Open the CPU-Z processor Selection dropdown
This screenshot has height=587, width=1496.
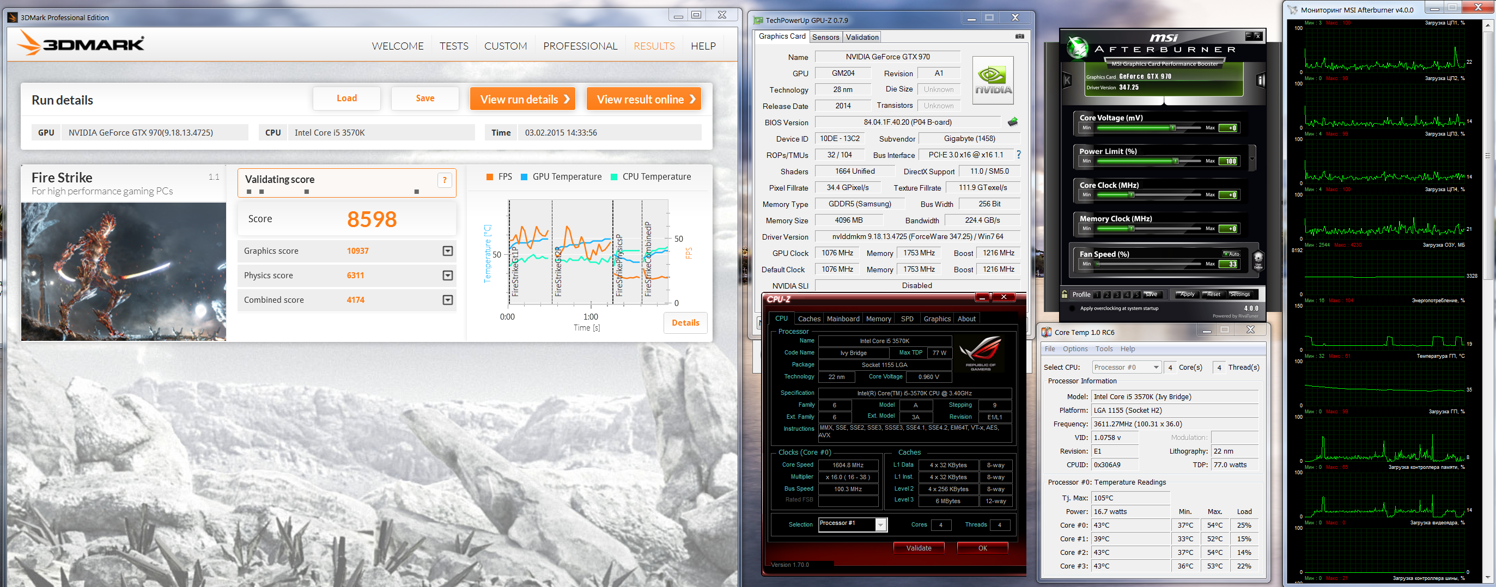(x=881, y=525)
